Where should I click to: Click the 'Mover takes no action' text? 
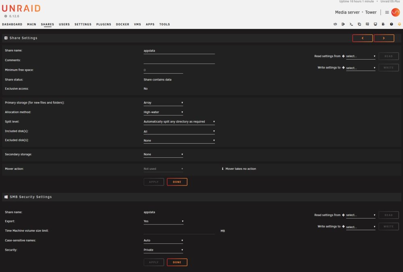pyautogui.click(x=241, y=169)
